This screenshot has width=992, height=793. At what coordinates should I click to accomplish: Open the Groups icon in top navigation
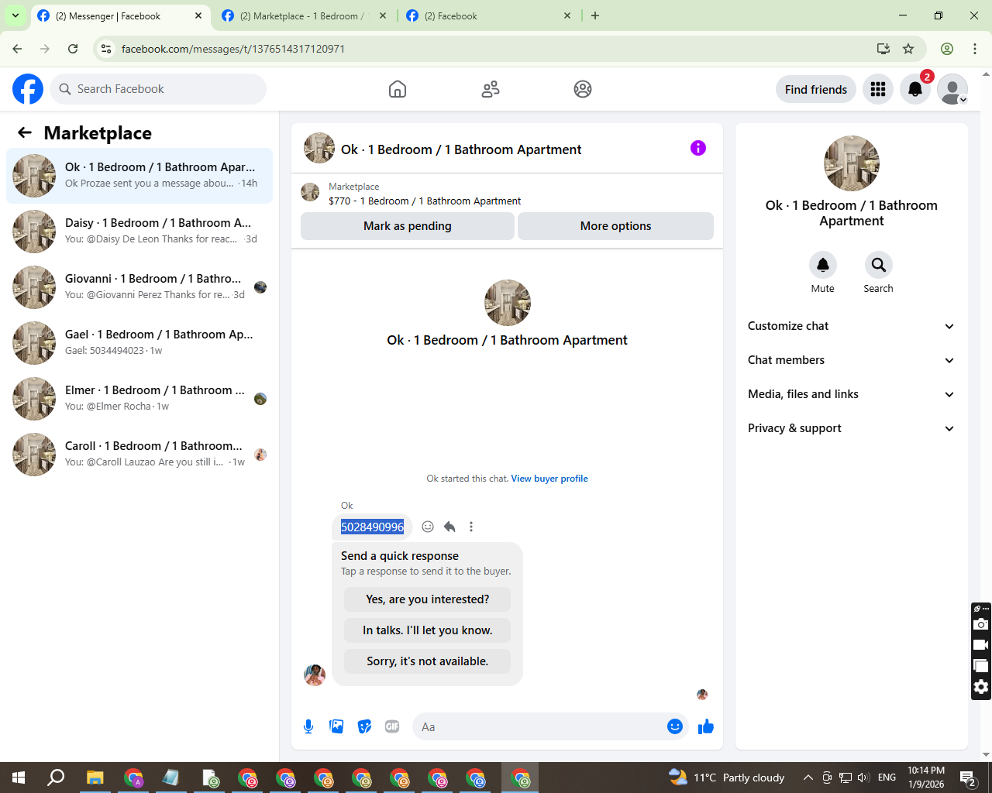tap(583, 89)
